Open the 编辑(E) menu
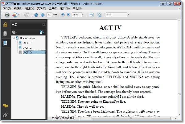 (18, 8)
